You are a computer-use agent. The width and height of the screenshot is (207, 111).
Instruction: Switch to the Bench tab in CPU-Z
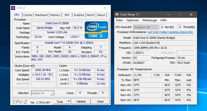tap(90, 15)
